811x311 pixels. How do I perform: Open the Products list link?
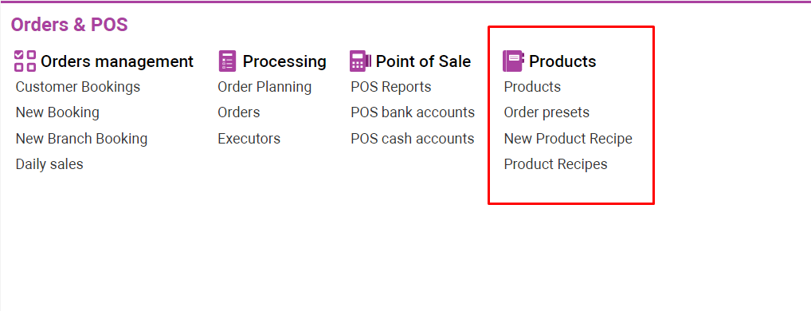coord(532,87)
